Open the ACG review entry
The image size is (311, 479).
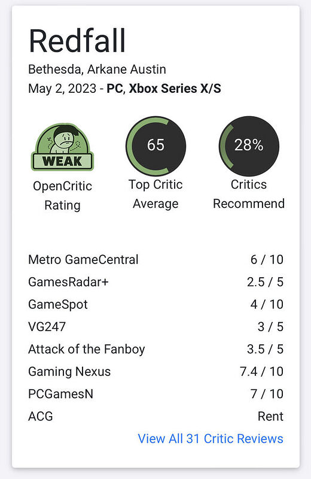point(155,416)
